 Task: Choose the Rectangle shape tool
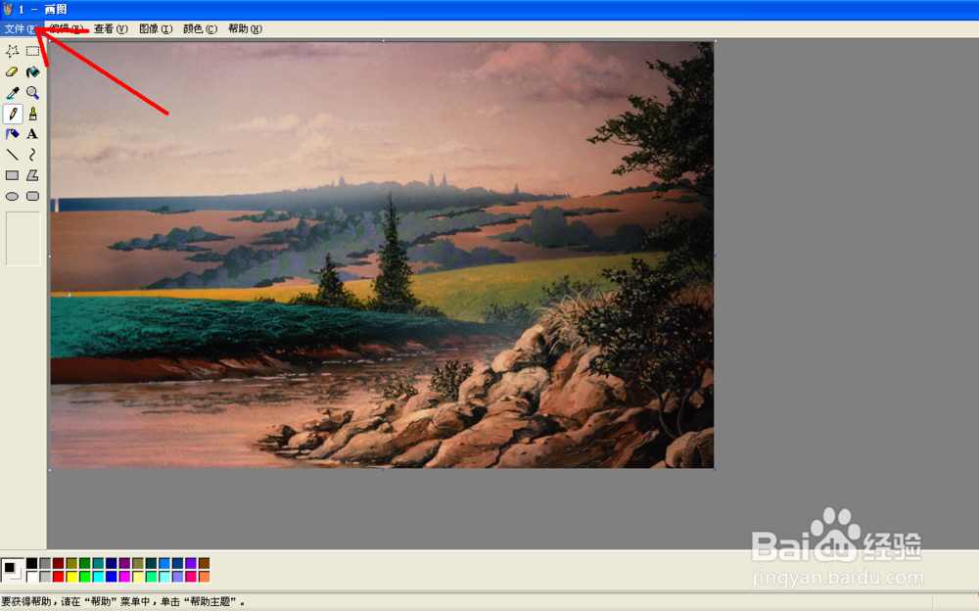pos(12,175)
